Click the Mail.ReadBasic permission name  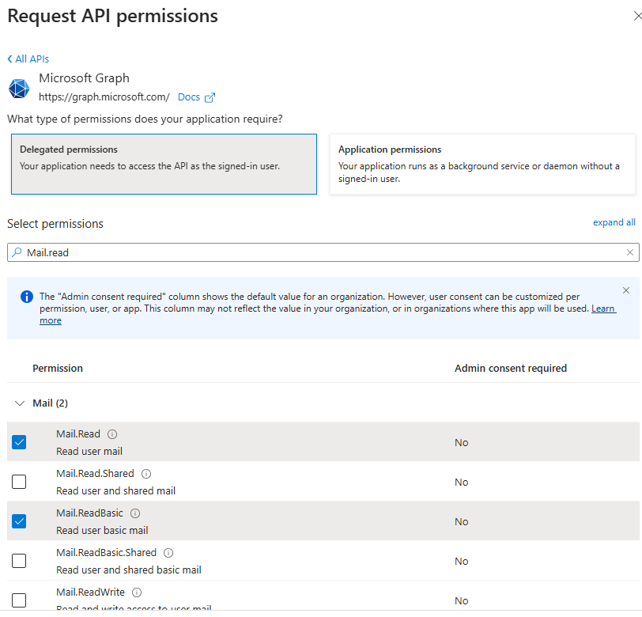point(89,513)
